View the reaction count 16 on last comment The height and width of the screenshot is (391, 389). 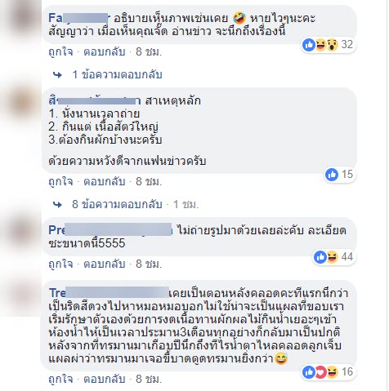(x=347, y=372)
